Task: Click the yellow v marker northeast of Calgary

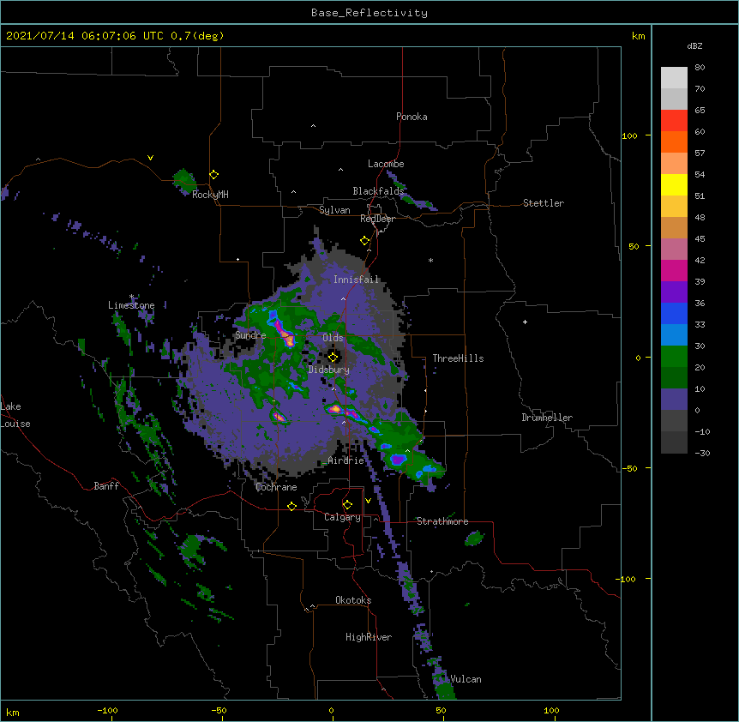Action: (368, 501)
